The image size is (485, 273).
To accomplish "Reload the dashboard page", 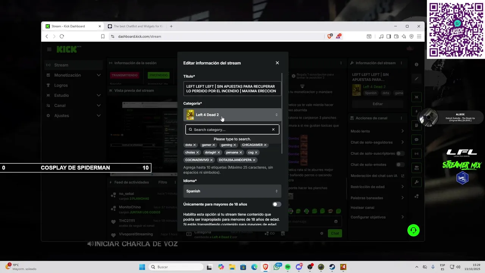I will click(62, 36).
